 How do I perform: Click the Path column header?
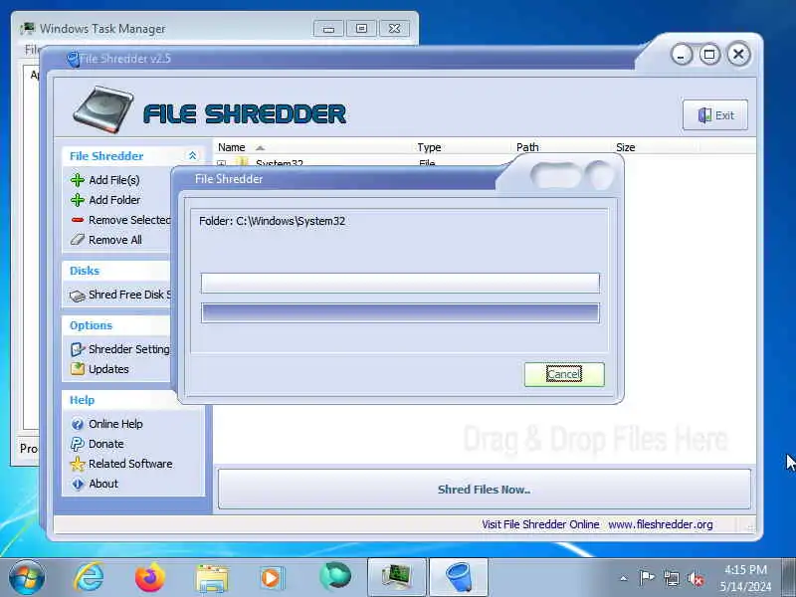point(527,147)
